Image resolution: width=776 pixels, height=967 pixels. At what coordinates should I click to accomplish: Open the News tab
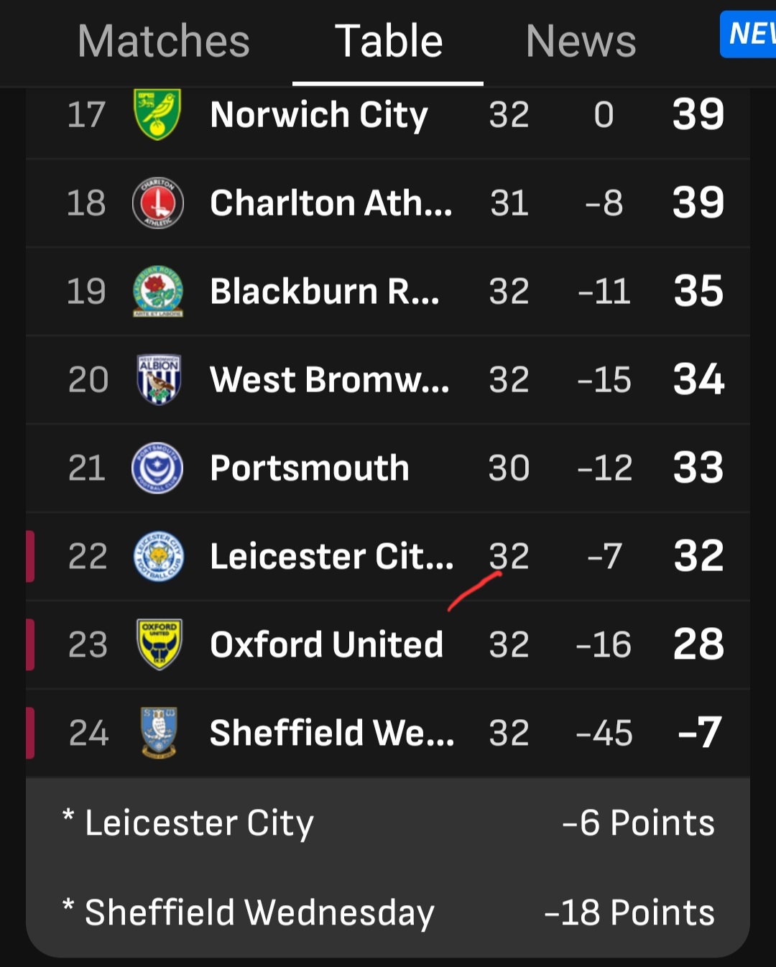pos(581,41)
